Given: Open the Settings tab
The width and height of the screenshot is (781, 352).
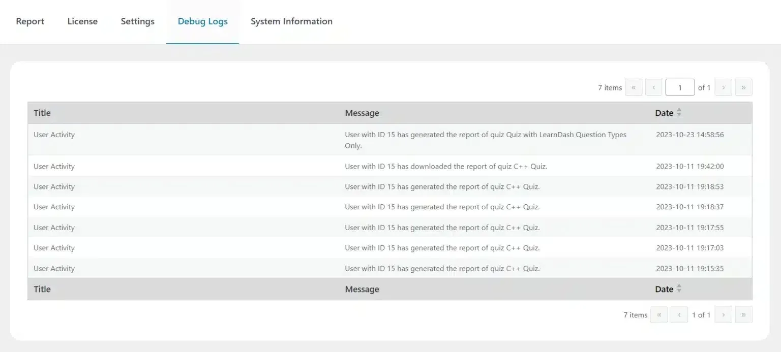Looking at the screenshot, I should [137, 21].
